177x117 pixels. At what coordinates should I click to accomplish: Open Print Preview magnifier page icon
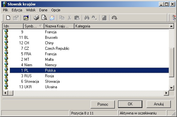[44, 17]
